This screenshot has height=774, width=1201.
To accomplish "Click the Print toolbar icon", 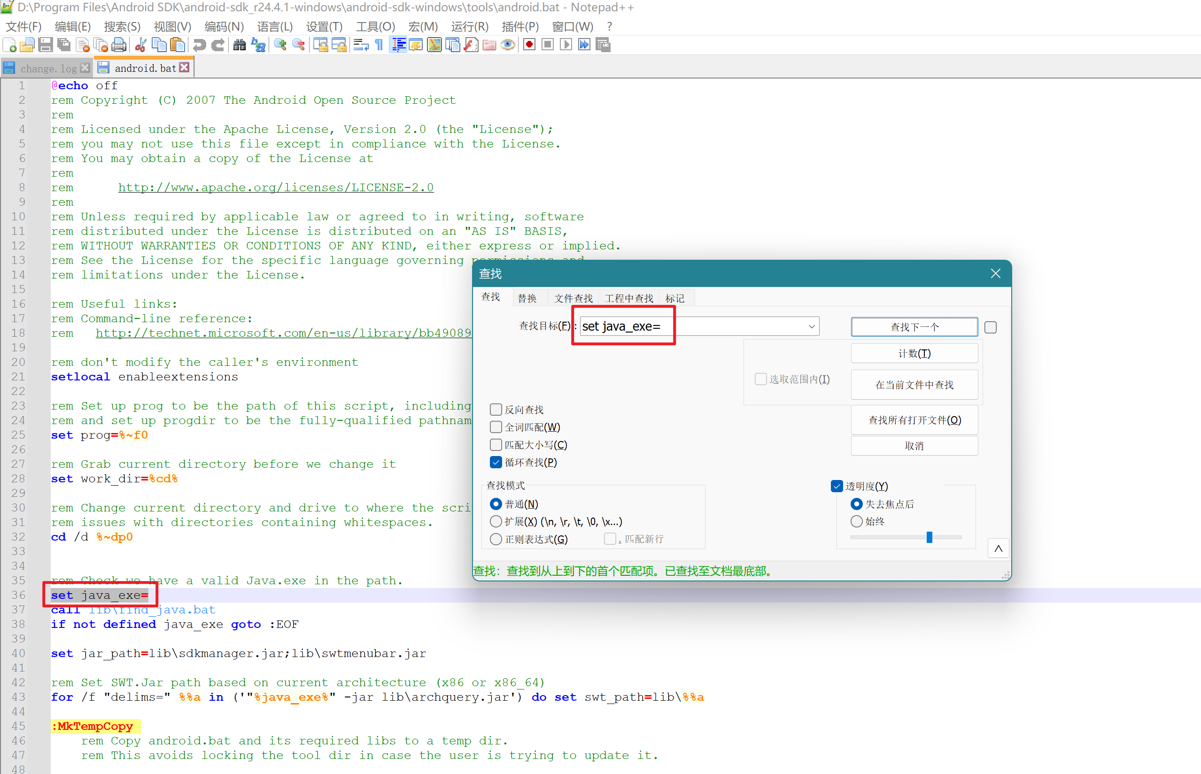I will [118, 45].
